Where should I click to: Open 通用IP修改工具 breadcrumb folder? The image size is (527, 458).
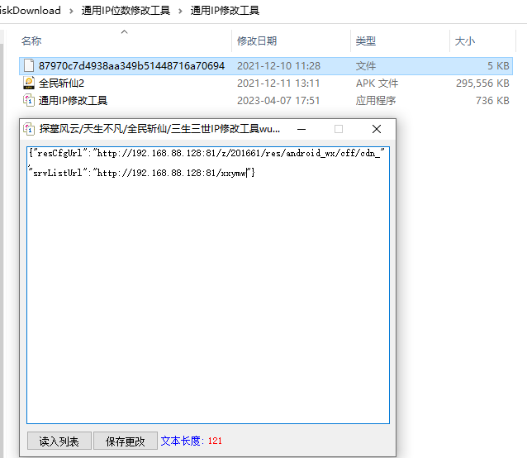(x=225, y=11)
